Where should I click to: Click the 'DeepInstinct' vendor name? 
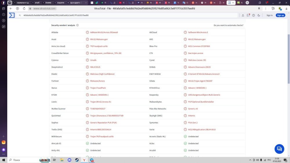point(57,67)
